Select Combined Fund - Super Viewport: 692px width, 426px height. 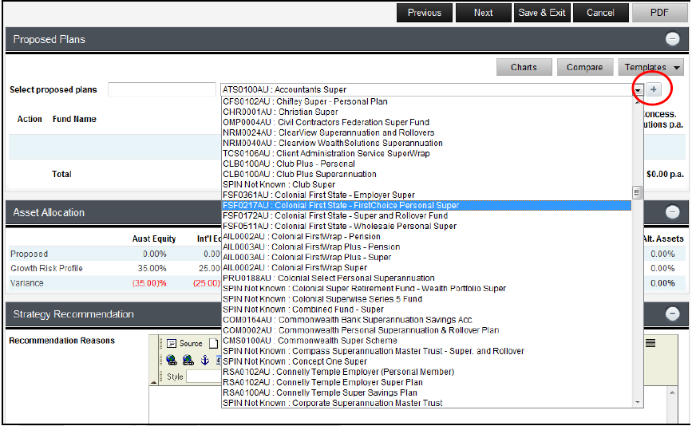tap(426, 310)
